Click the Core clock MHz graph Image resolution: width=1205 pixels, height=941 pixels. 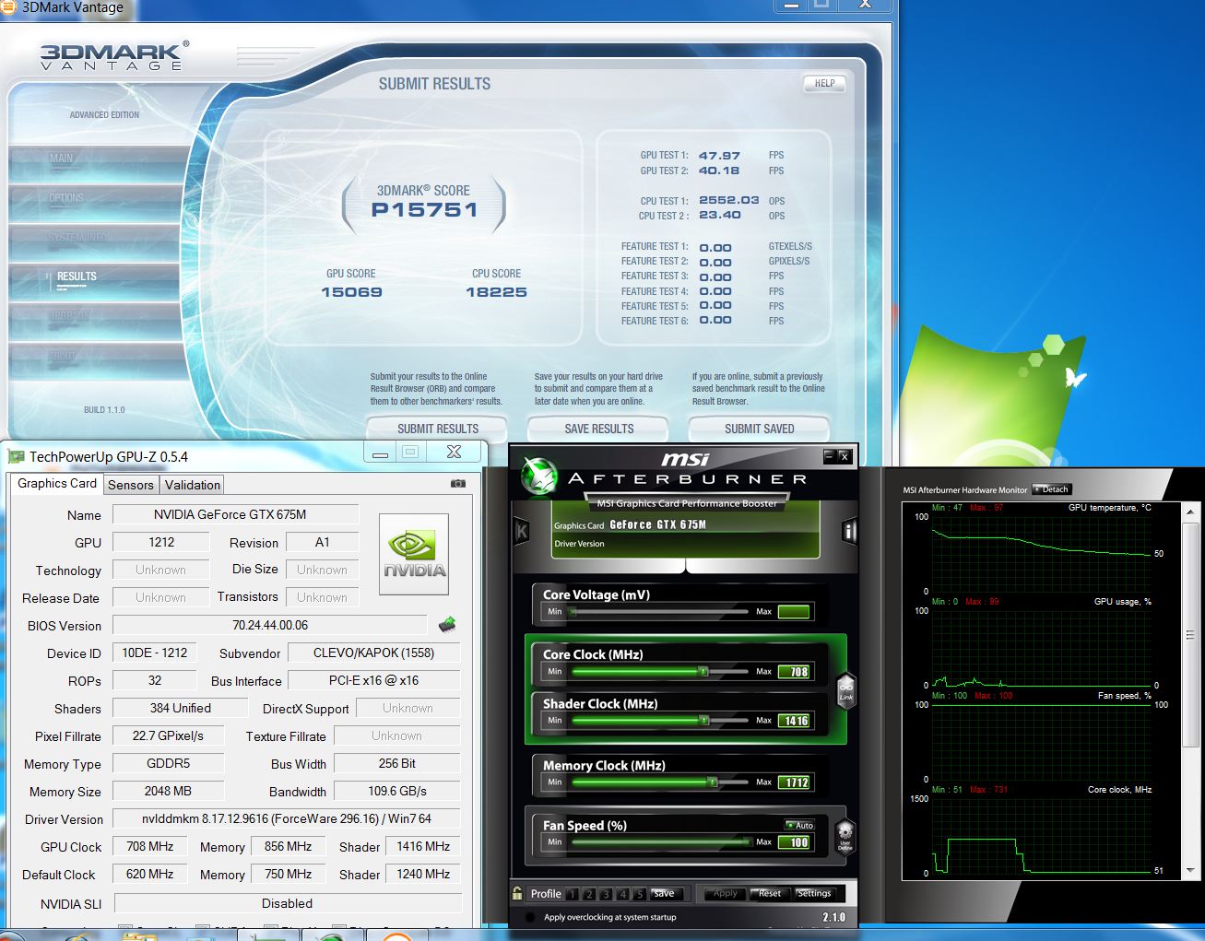click(1042, 835)
